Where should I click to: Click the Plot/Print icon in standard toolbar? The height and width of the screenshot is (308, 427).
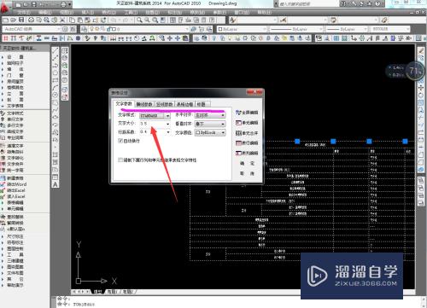click(31, 20)
